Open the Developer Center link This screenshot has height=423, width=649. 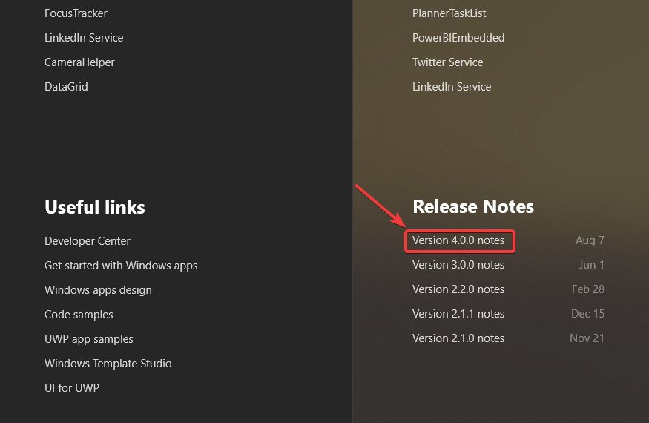coord(88,241)
